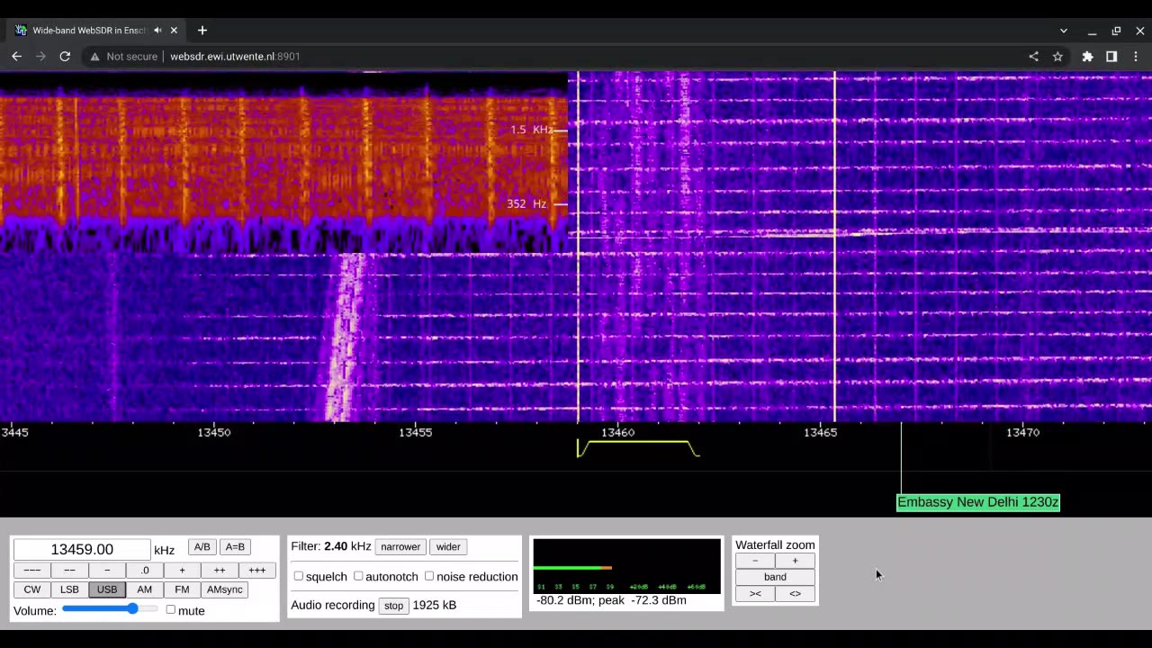
Task: Click the signal strength S-meter
Action: (626, 566)
